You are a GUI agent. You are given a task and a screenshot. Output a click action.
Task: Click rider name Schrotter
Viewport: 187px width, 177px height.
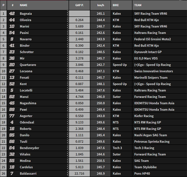27,52
